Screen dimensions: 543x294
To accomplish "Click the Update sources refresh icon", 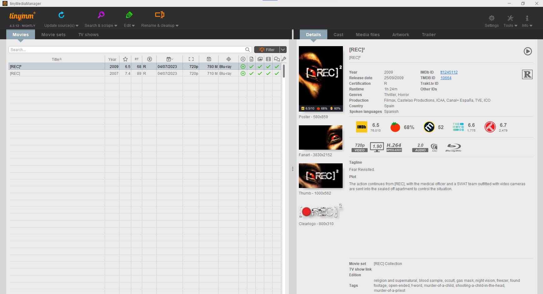I will coord(61,15).
